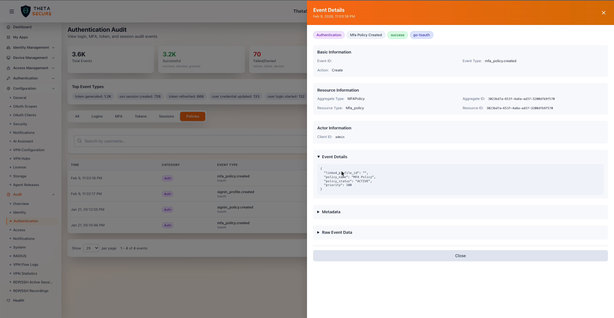Expand Identity Management menu chevron
This screenshot has width=614, height=318.
[53, 48]
